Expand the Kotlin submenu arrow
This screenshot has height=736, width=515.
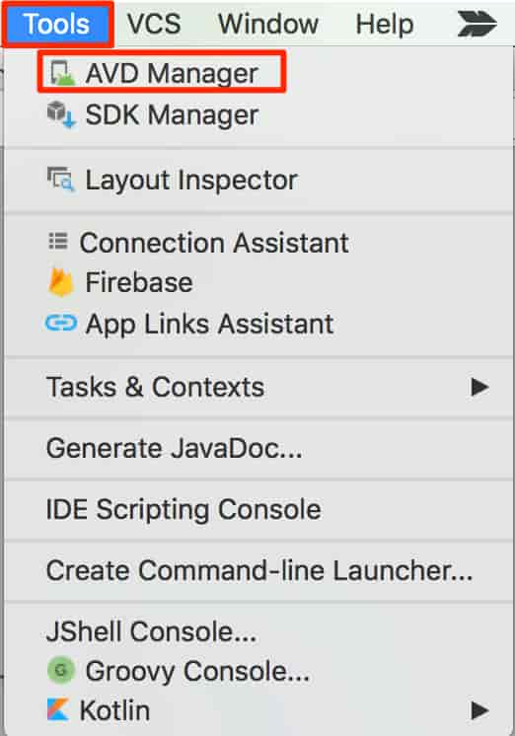[479, 710]
